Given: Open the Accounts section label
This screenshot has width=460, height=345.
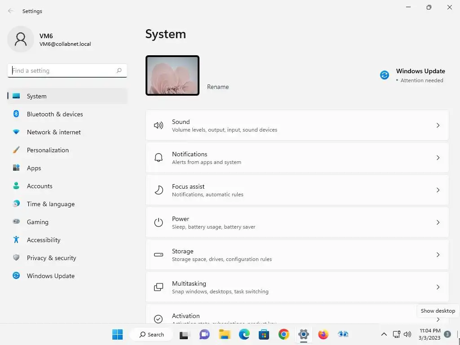Looking at the screenshot, I should [x=40, y=186].
